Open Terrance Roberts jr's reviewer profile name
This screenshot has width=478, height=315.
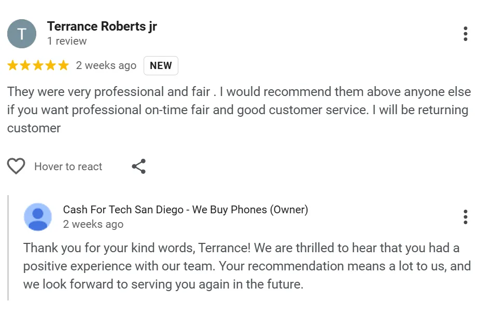click(102, 26)
